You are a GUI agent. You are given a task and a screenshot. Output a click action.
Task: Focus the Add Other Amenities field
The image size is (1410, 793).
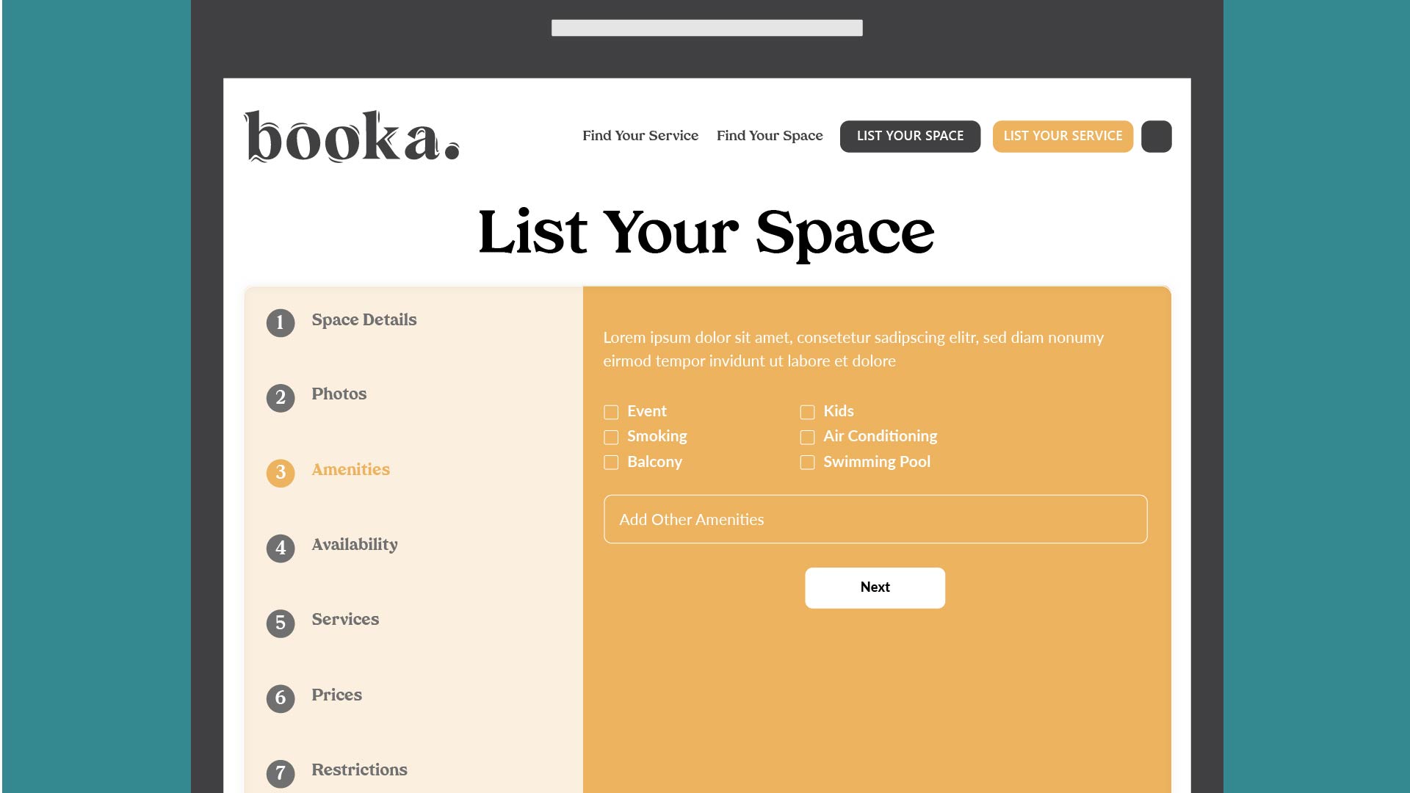pyautogui.click(x=875, y=519)
